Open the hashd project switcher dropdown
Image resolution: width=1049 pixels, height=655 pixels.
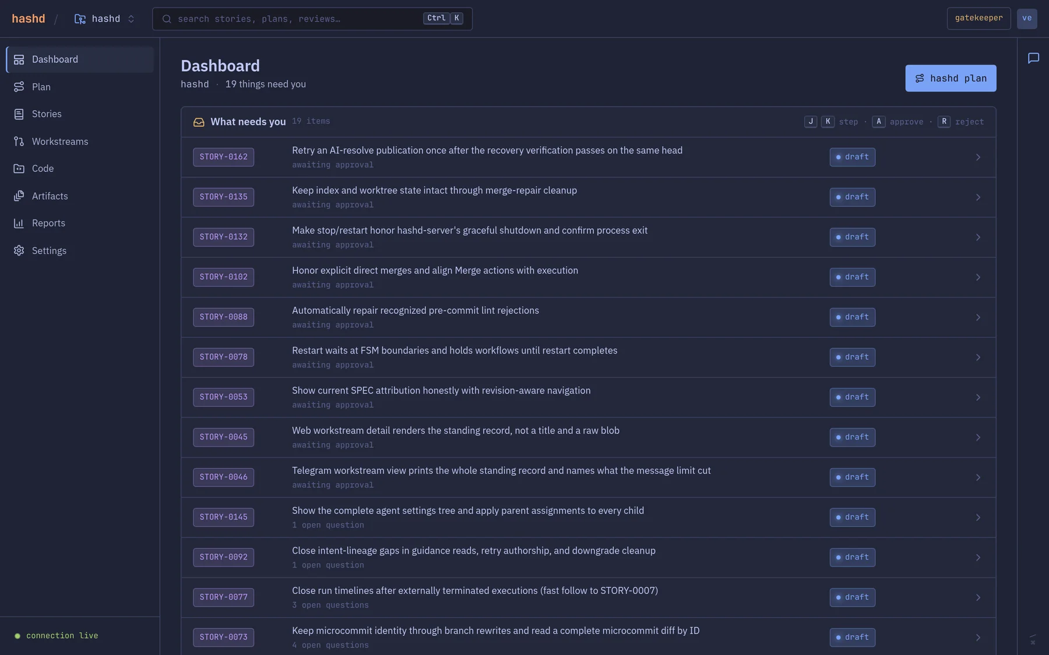[104, 19]
